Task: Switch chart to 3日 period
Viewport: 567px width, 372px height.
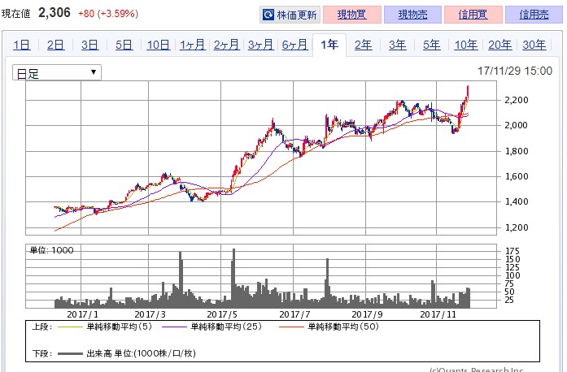Action: [89, 45]
